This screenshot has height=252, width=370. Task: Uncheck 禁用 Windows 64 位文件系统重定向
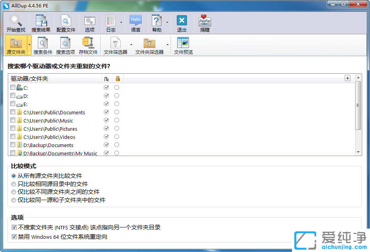click(x=14, y=237)
